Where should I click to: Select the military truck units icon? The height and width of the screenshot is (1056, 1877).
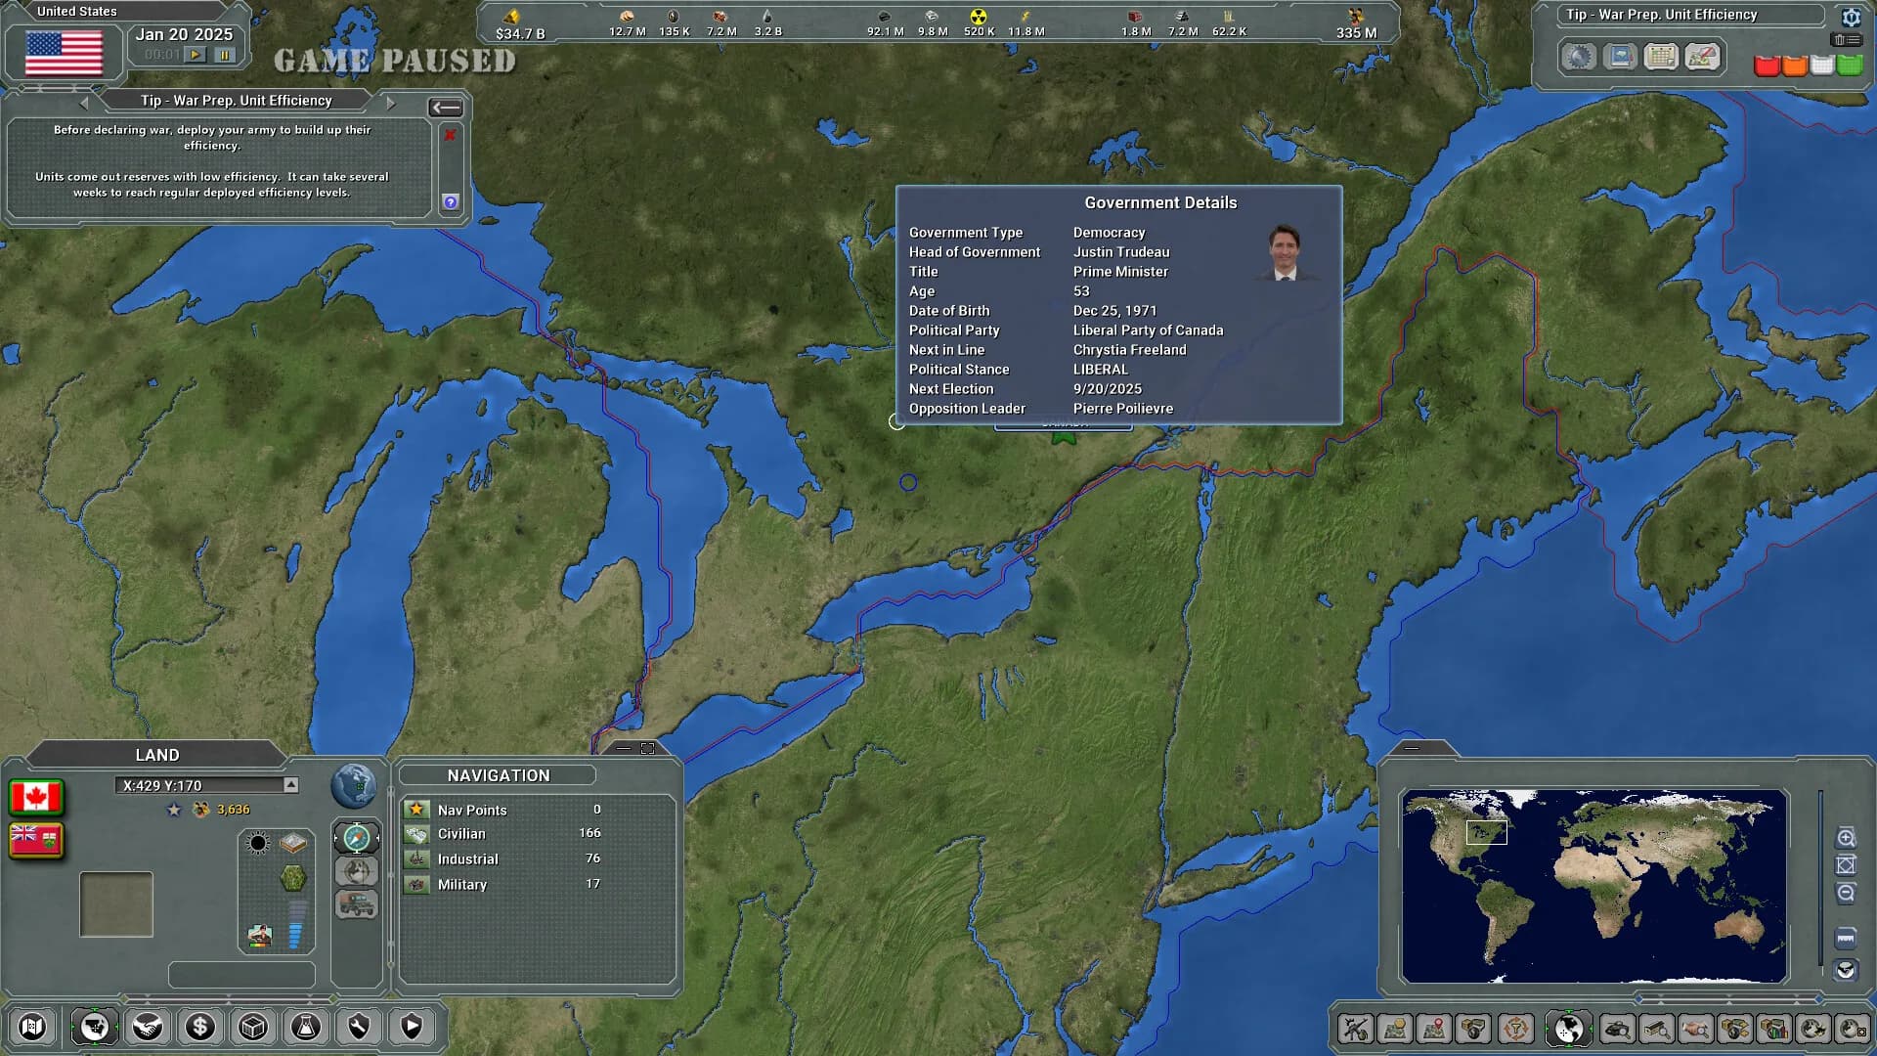point(356,903)
